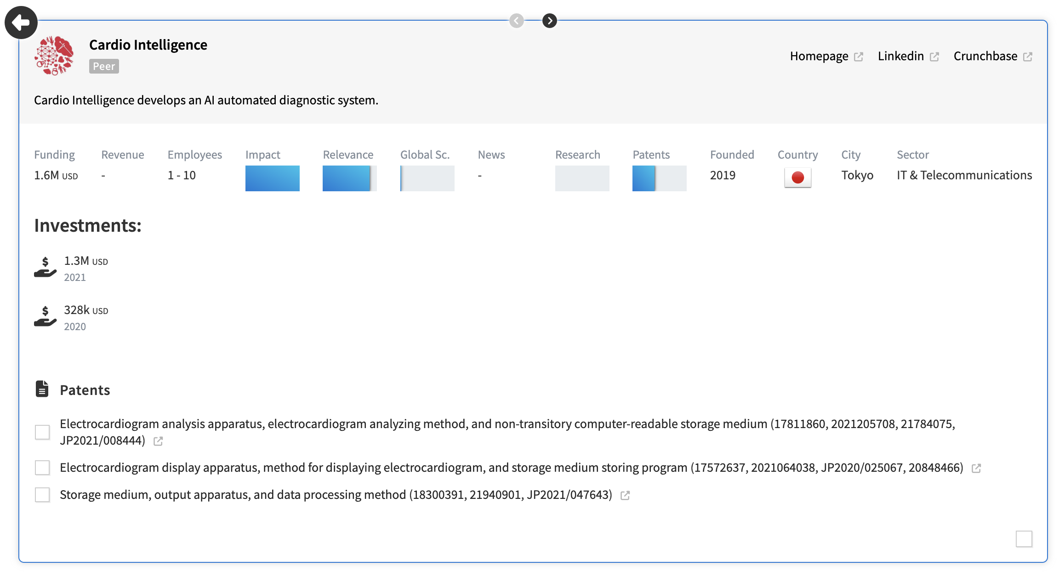
Task: Click the Funding column label
Action: point(54,155)
